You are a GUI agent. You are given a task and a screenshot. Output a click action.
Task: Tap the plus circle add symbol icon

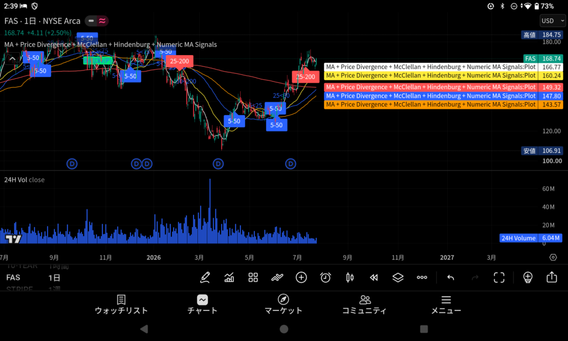[x=301, y=278]
